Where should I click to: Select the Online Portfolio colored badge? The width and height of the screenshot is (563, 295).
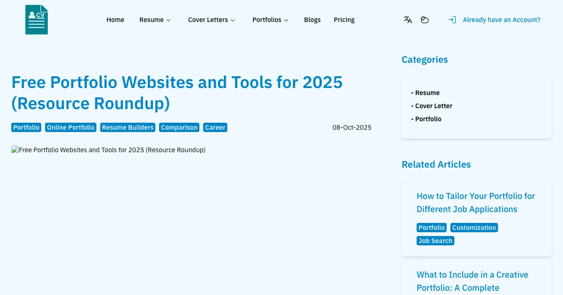(70, 127)
